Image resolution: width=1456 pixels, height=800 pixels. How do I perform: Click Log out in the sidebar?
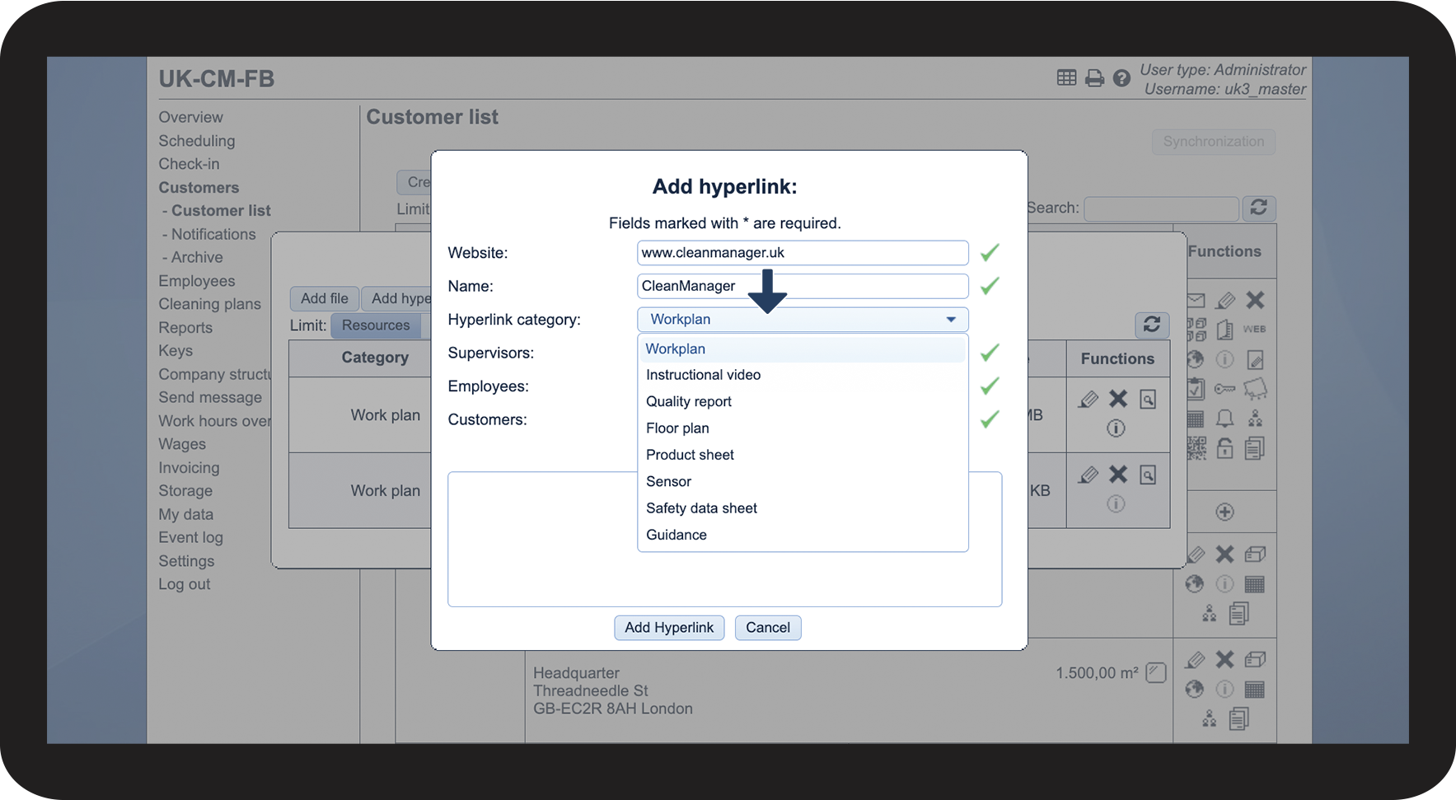pos(185,584)
